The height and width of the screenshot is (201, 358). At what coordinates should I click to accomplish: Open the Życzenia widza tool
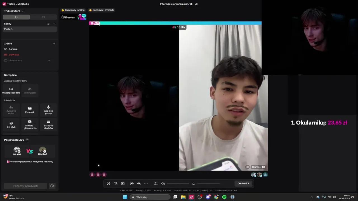(11, 110)
